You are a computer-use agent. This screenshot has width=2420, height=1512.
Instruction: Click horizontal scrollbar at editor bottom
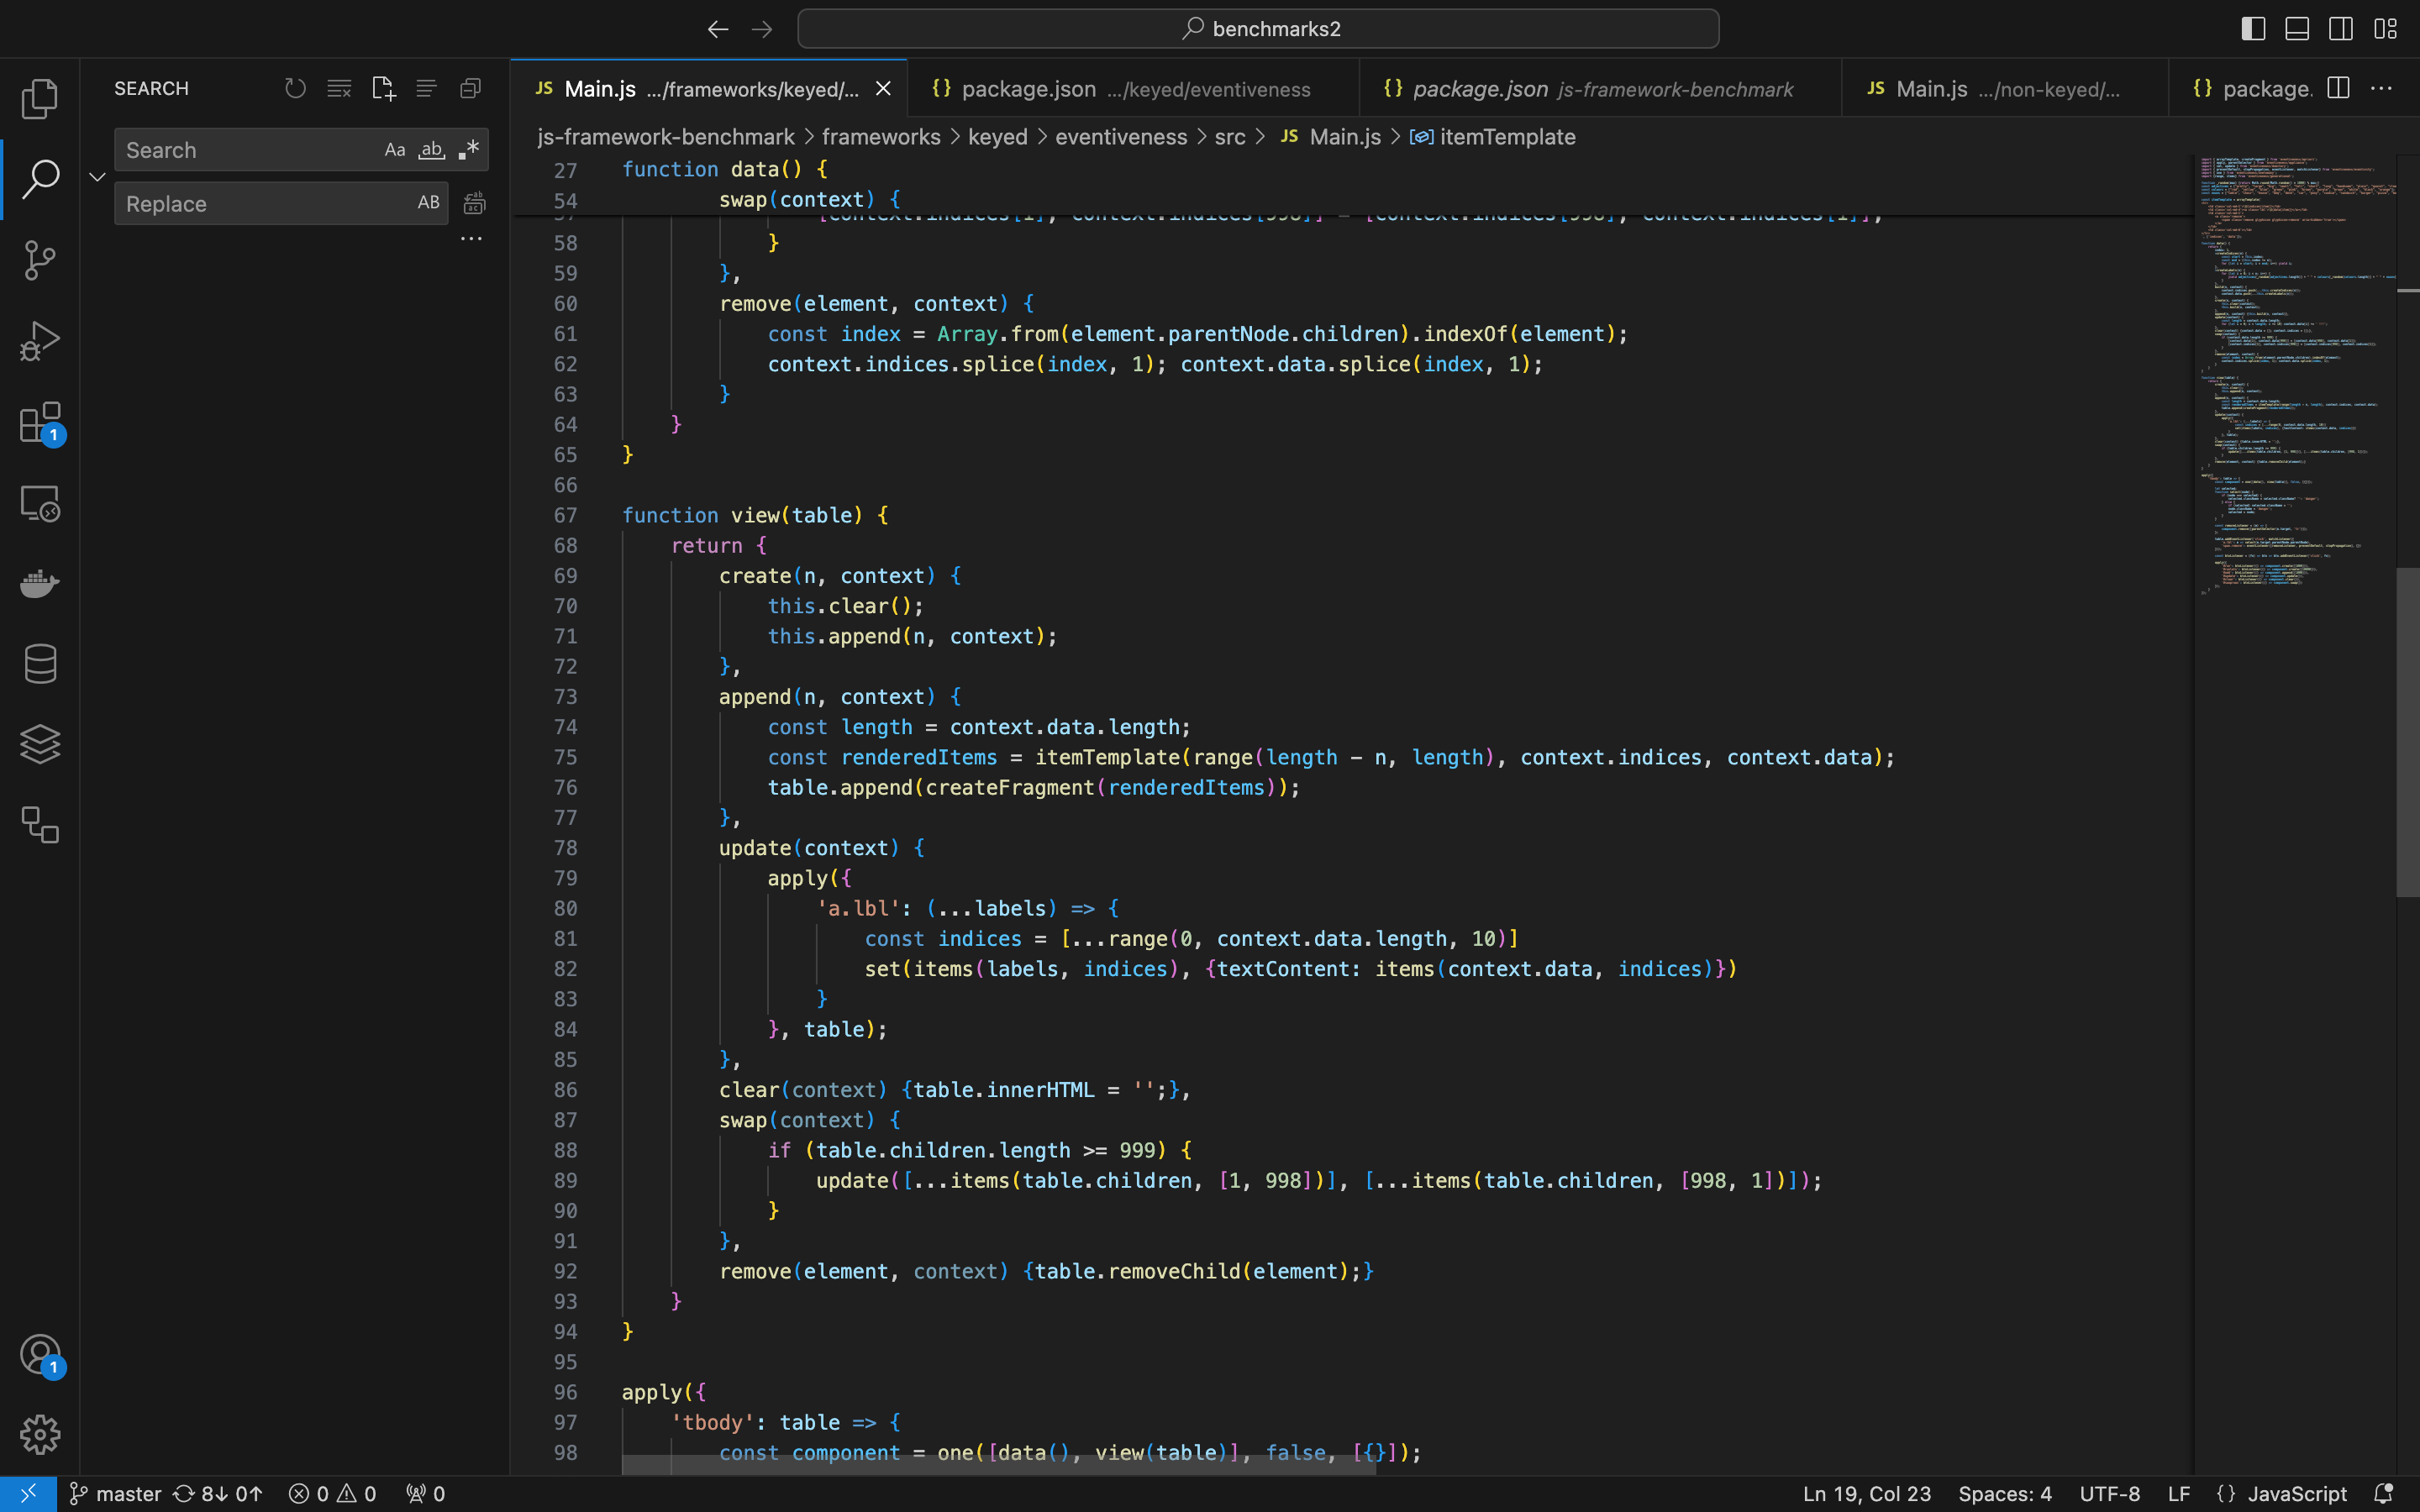[998, 1465]
